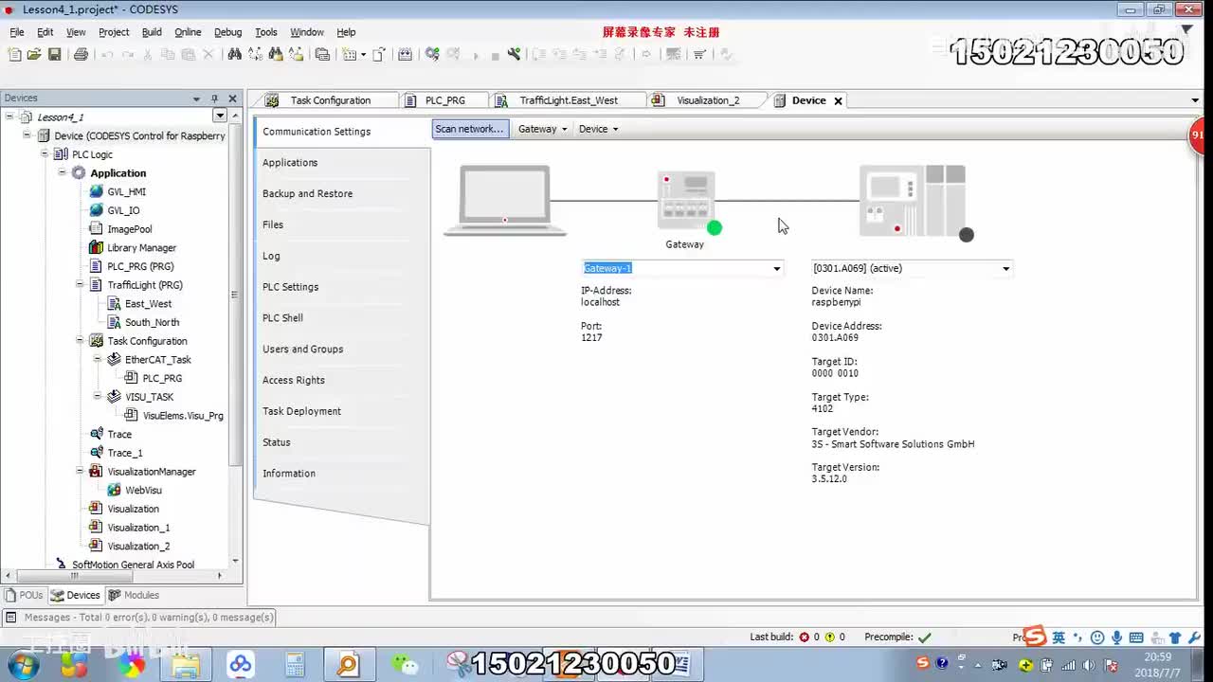
Task: Open the East_West action item
Action: (x=148, y=303)
